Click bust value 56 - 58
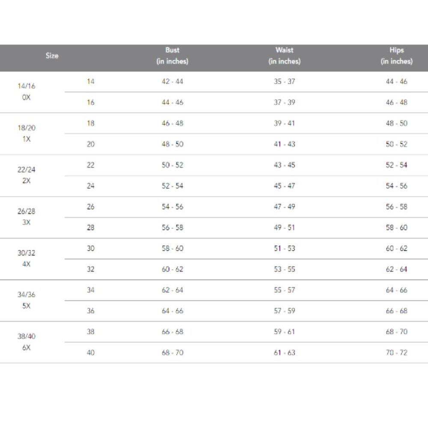 click(x=172, y=227)
